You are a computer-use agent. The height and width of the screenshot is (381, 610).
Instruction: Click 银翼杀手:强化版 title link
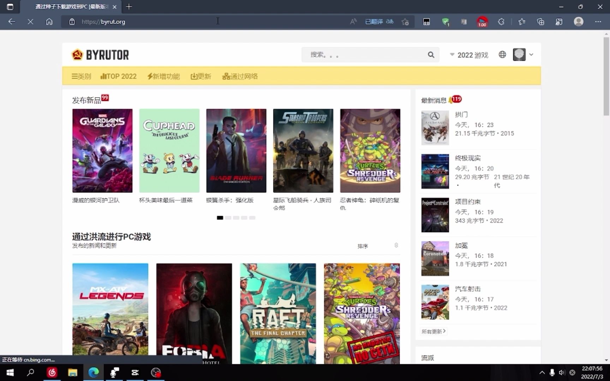click(x=230, y=200)
